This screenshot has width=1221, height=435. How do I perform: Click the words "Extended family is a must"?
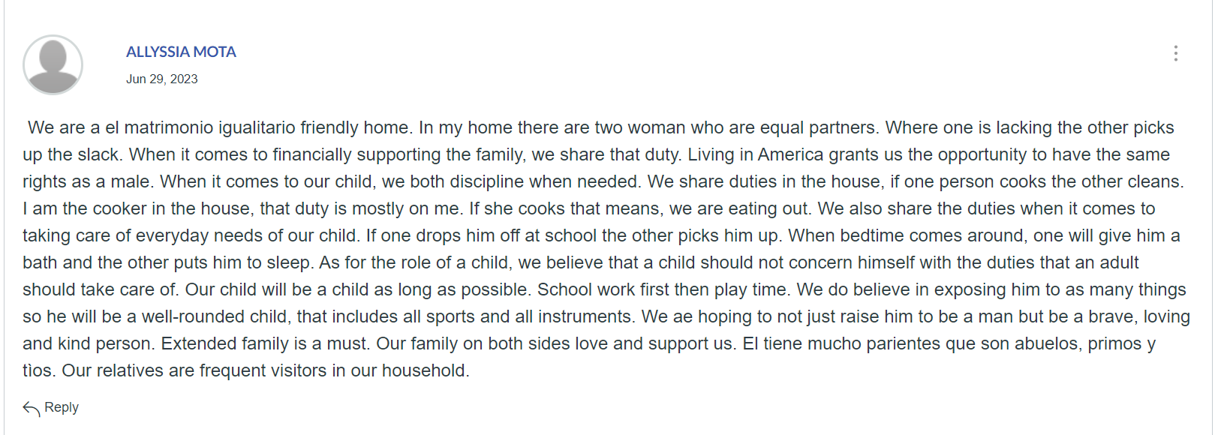click(264, 343)
